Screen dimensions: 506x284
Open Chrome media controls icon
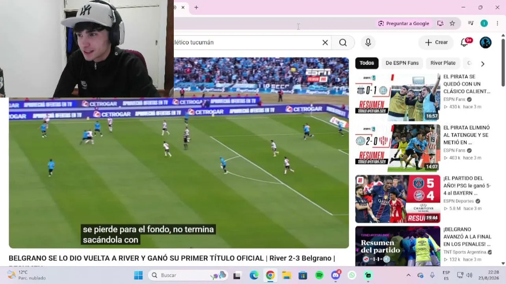[x=471, y=23]
